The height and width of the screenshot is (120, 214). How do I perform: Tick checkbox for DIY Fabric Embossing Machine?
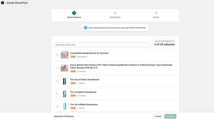pyautogui.click(x=57, y=68)
